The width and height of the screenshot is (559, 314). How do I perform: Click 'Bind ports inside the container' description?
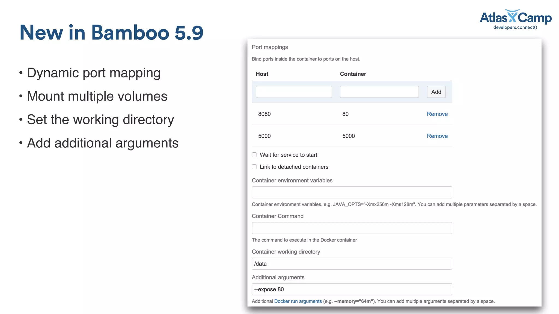pyautogui.click(x=306, y=59)
